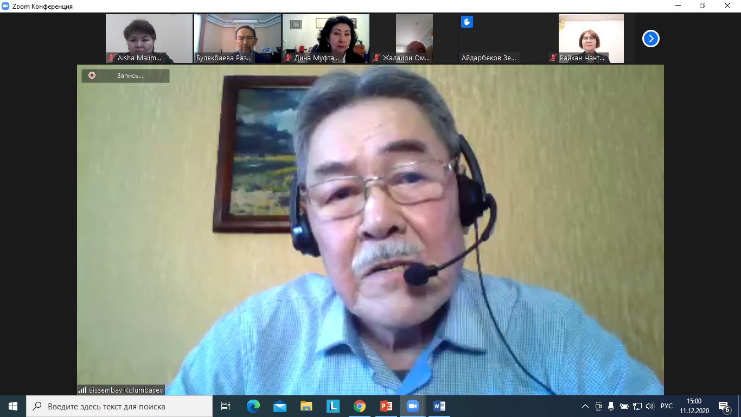Click muted mic icon on Жалаири Ом tile

pyautogui.click(x=376, y=58)
